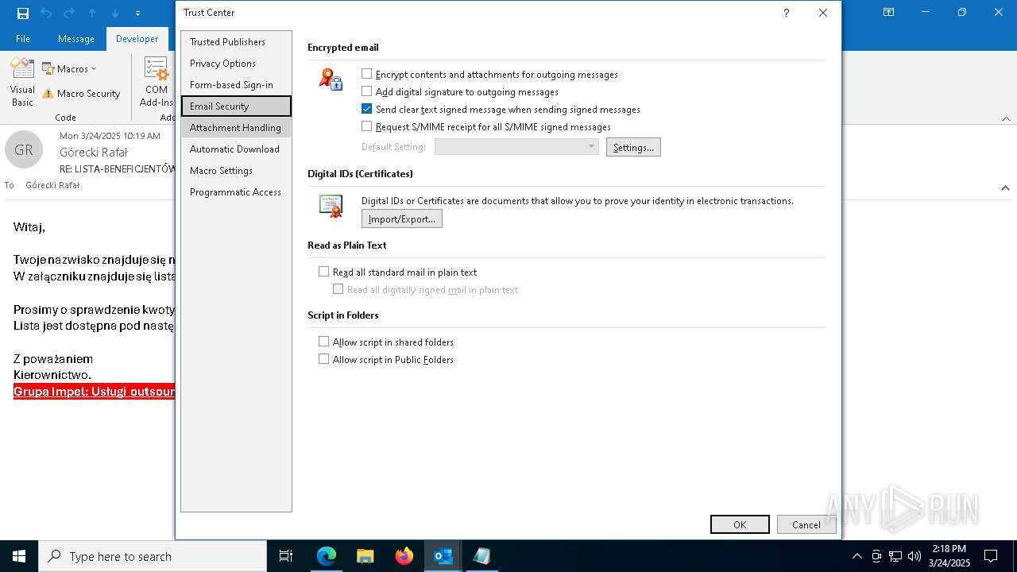This screenshot has height=572, width=1017.
Task: Open the File menu tab
Action: click(x=23, y=38)
